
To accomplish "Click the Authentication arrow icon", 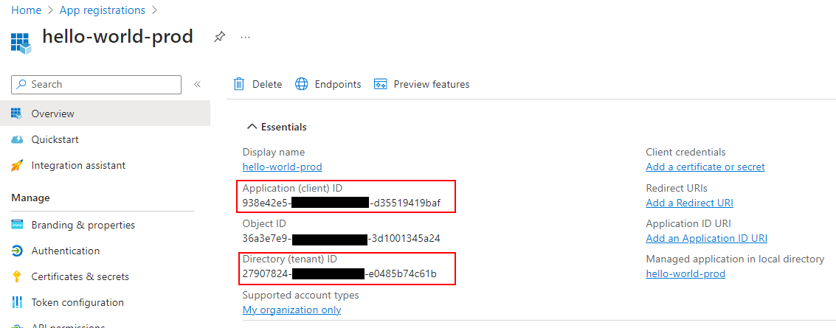I will tap(17, 251).
